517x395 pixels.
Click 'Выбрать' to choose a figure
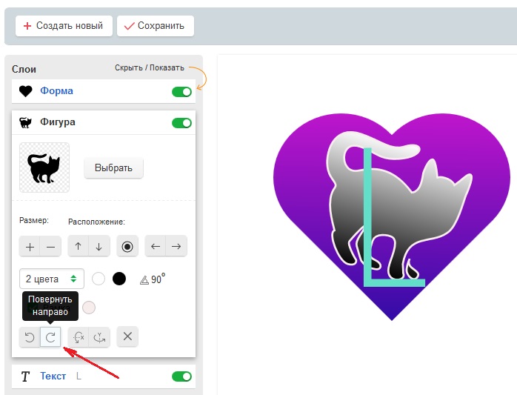tap(113, 168)
